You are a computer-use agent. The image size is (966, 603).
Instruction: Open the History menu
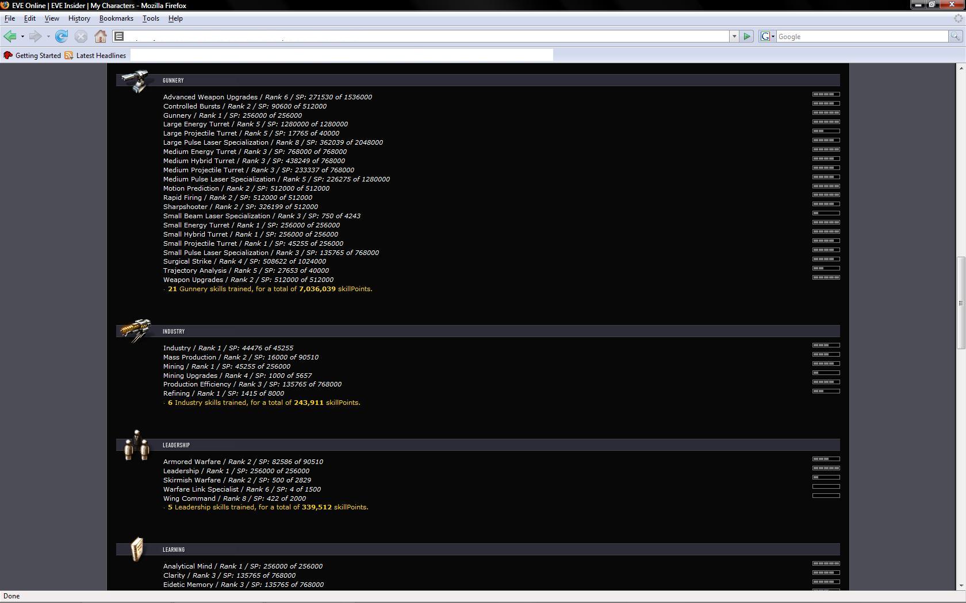point(79,18)
